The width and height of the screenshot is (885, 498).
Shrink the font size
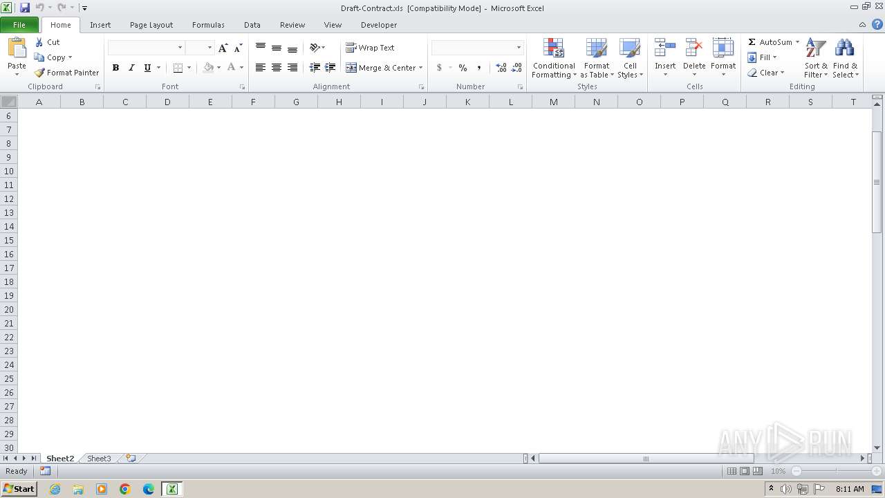[238, 48]
